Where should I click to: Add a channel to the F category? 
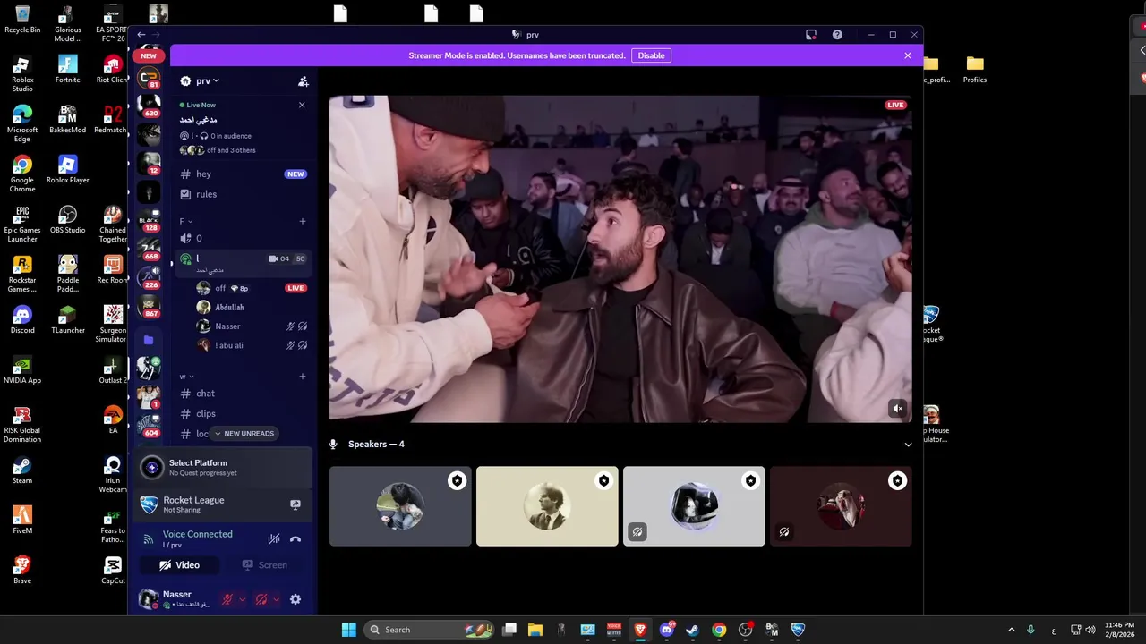tap(303, 221)
